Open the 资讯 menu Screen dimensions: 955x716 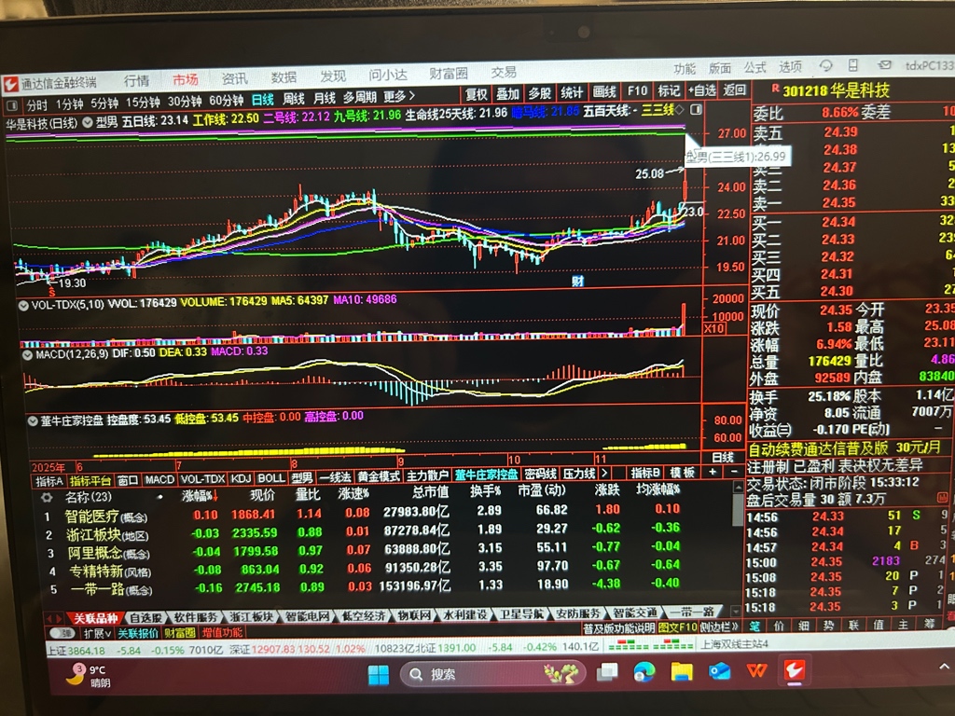[x=234, y=78]
